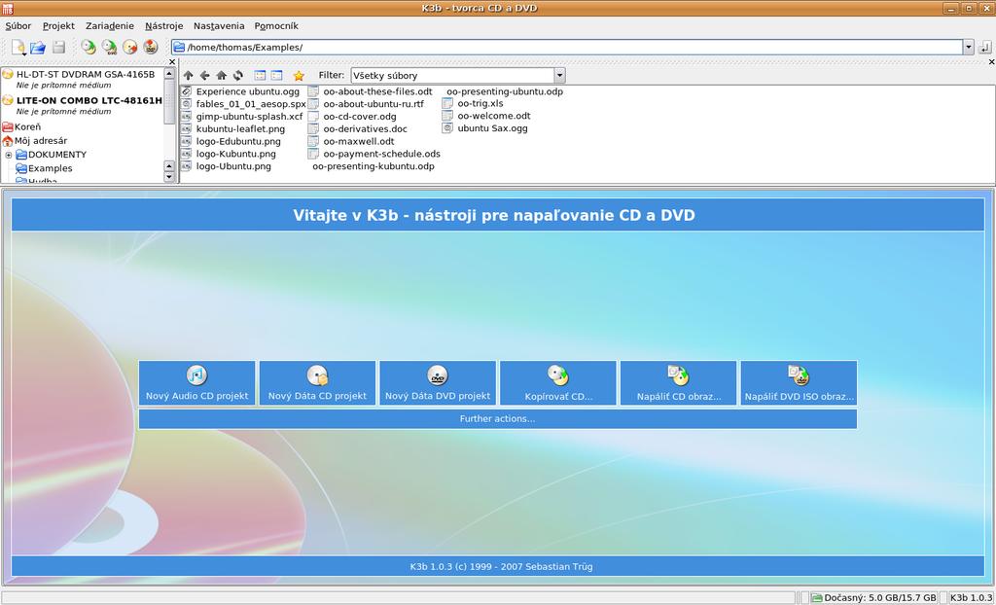Click the Open Project folder icon

coord(38,47)
